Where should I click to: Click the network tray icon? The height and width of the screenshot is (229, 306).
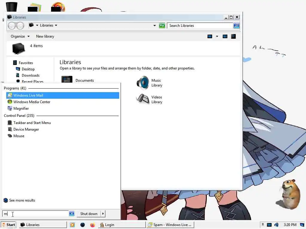[x=269, y=225]
